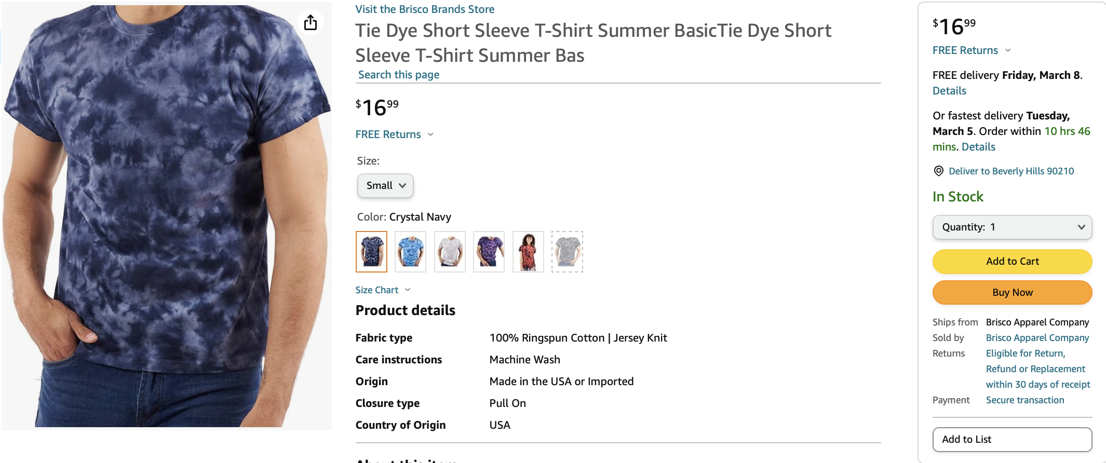Select the Crystal Navy color swatch

coord(371,251)
